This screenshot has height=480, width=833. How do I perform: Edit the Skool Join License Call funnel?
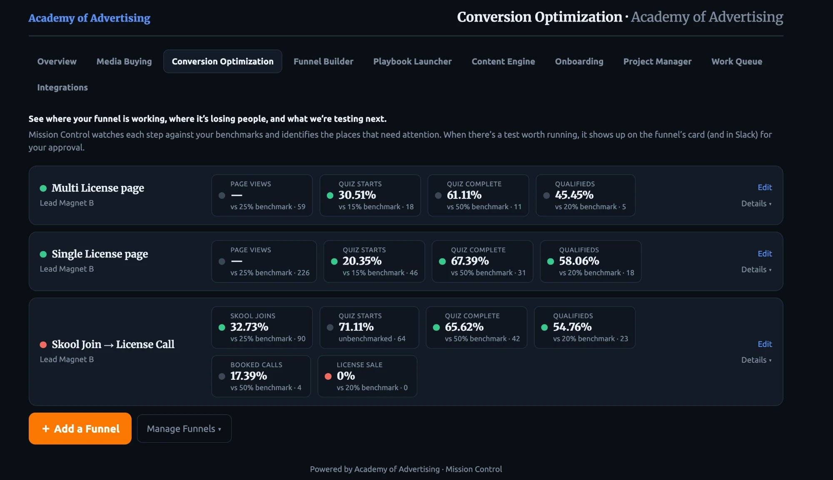point(765,344)
